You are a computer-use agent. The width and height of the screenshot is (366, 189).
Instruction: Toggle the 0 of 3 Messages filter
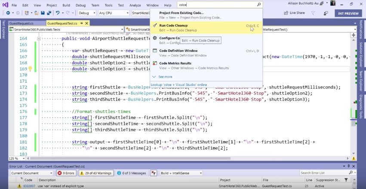(x=132, y=173)
